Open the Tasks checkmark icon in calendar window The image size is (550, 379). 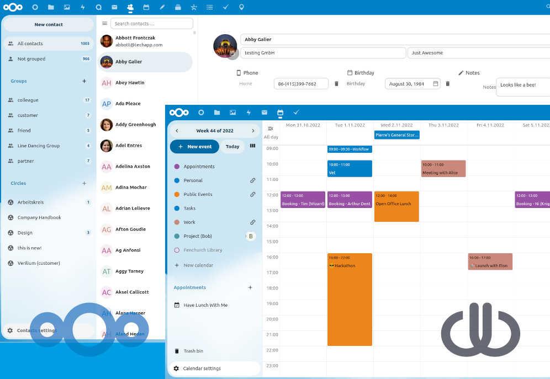pyautogui.click(x=296, y=113)
